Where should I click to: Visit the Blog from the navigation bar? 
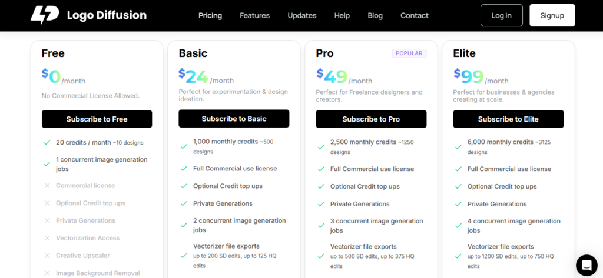pyautogui.click(x=375, y=15)
